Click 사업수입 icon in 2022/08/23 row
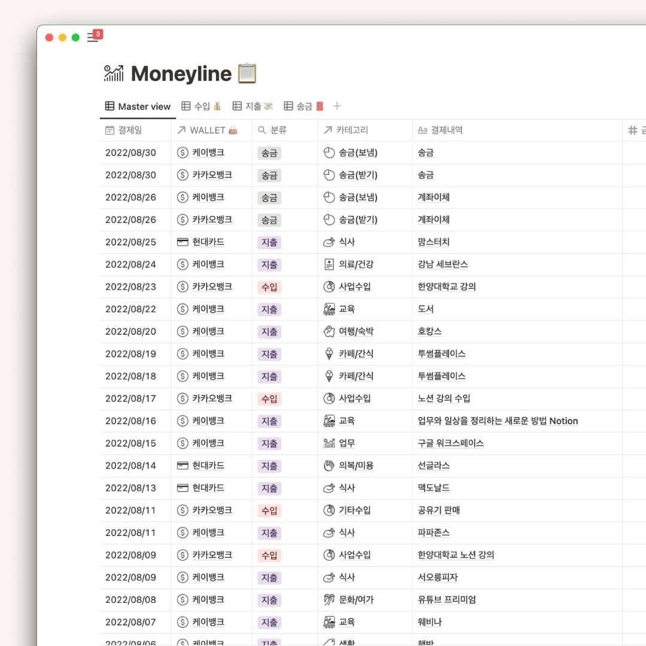Image resolution: width=646 pixels, height=646 pixels. coord(329,287)
